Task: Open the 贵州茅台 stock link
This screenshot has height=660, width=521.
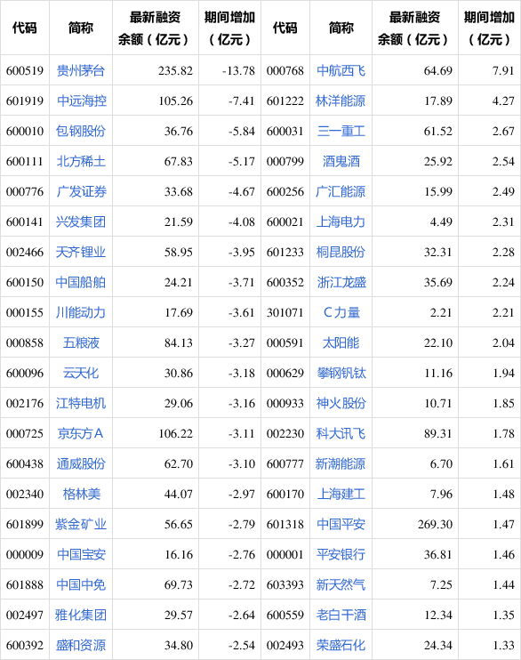Action: [x=81, y=70]
